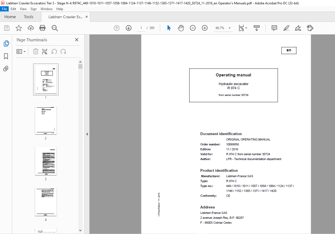Click the Print pages icon in thumbnails panel
This screenshot has height=234, width=335.
click(45, 52)
